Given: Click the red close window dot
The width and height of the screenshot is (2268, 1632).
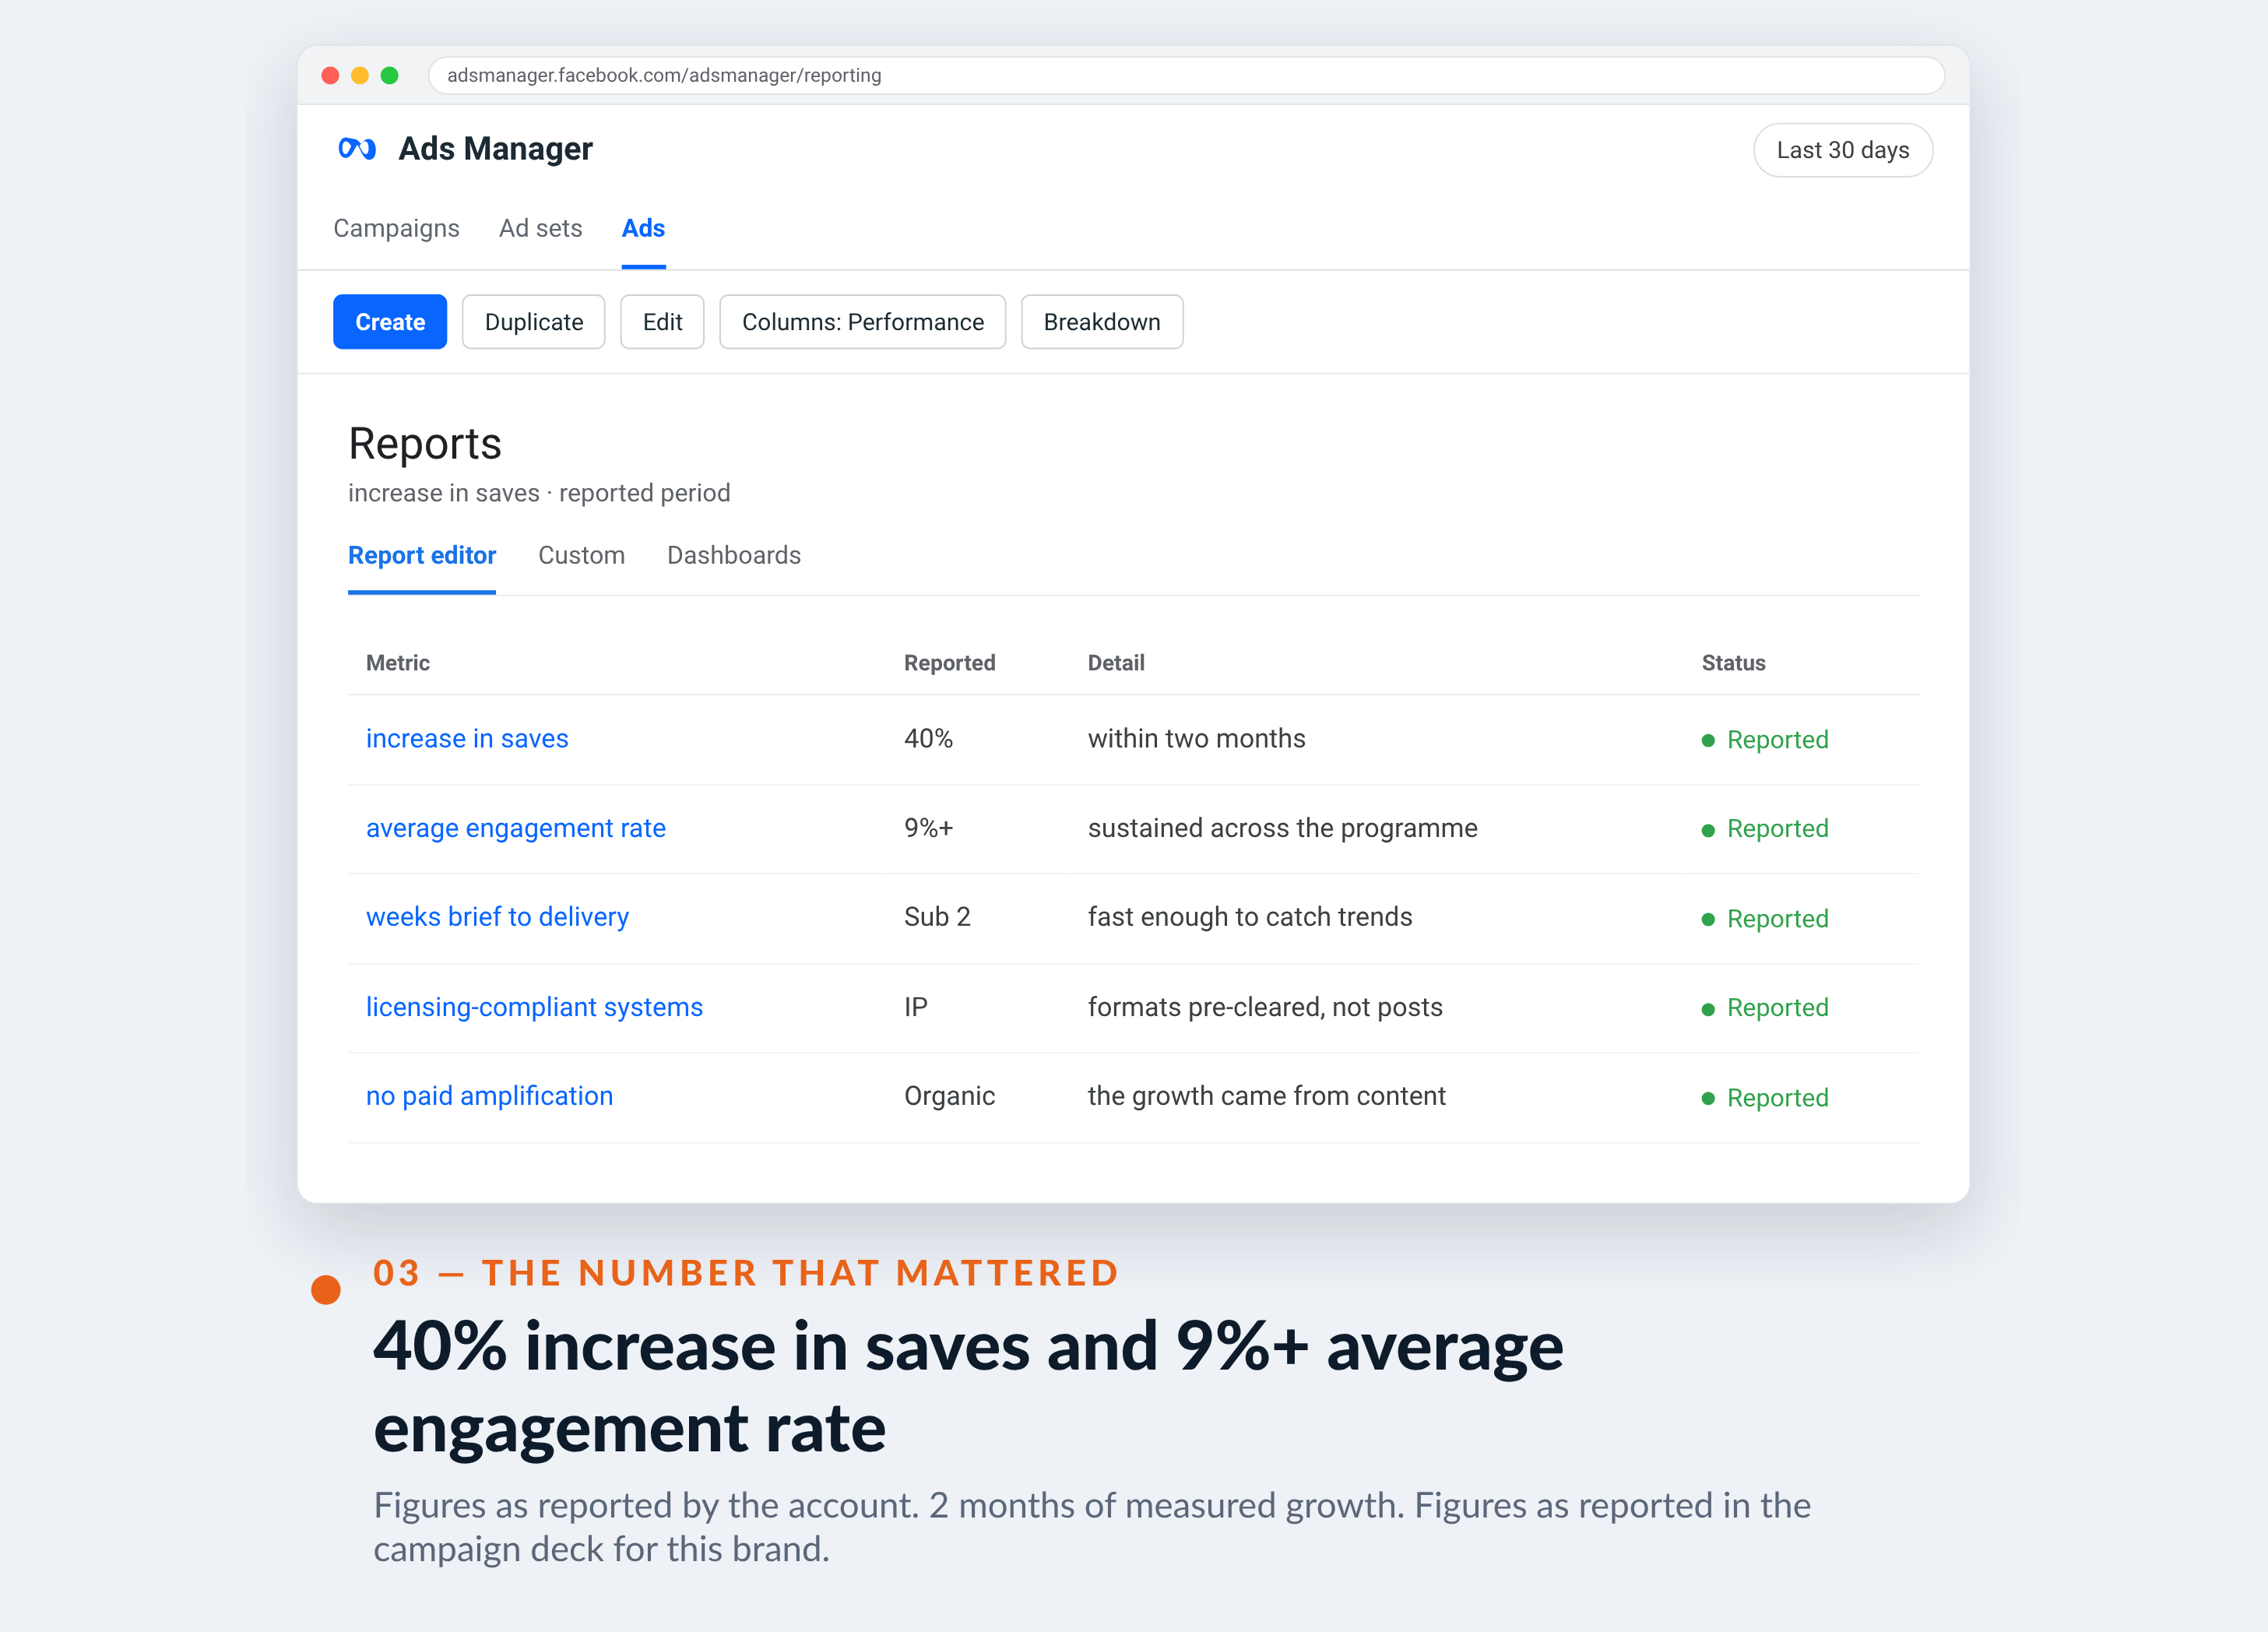Looking at the screenshot, I should 330,75.
